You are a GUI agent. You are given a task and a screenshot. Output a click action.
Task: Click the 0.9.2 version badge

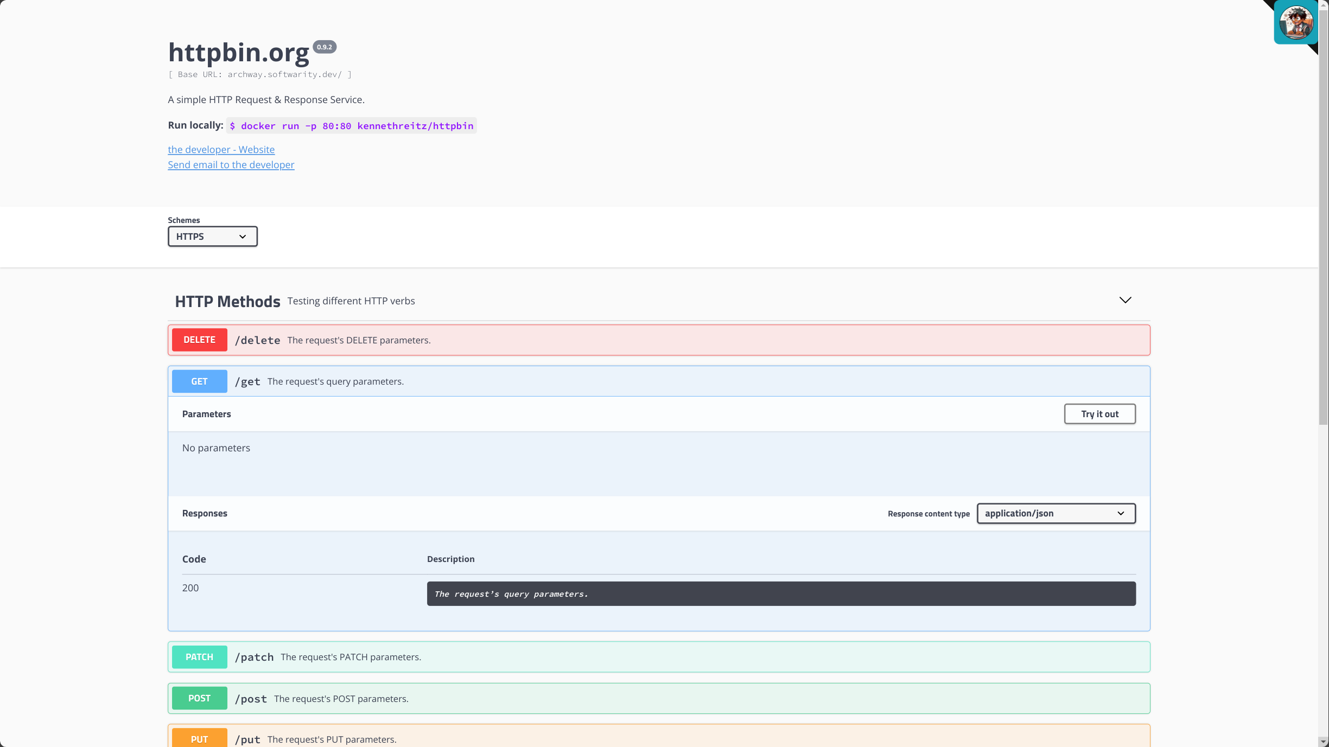pyautogui.click(x=325, y=47)
